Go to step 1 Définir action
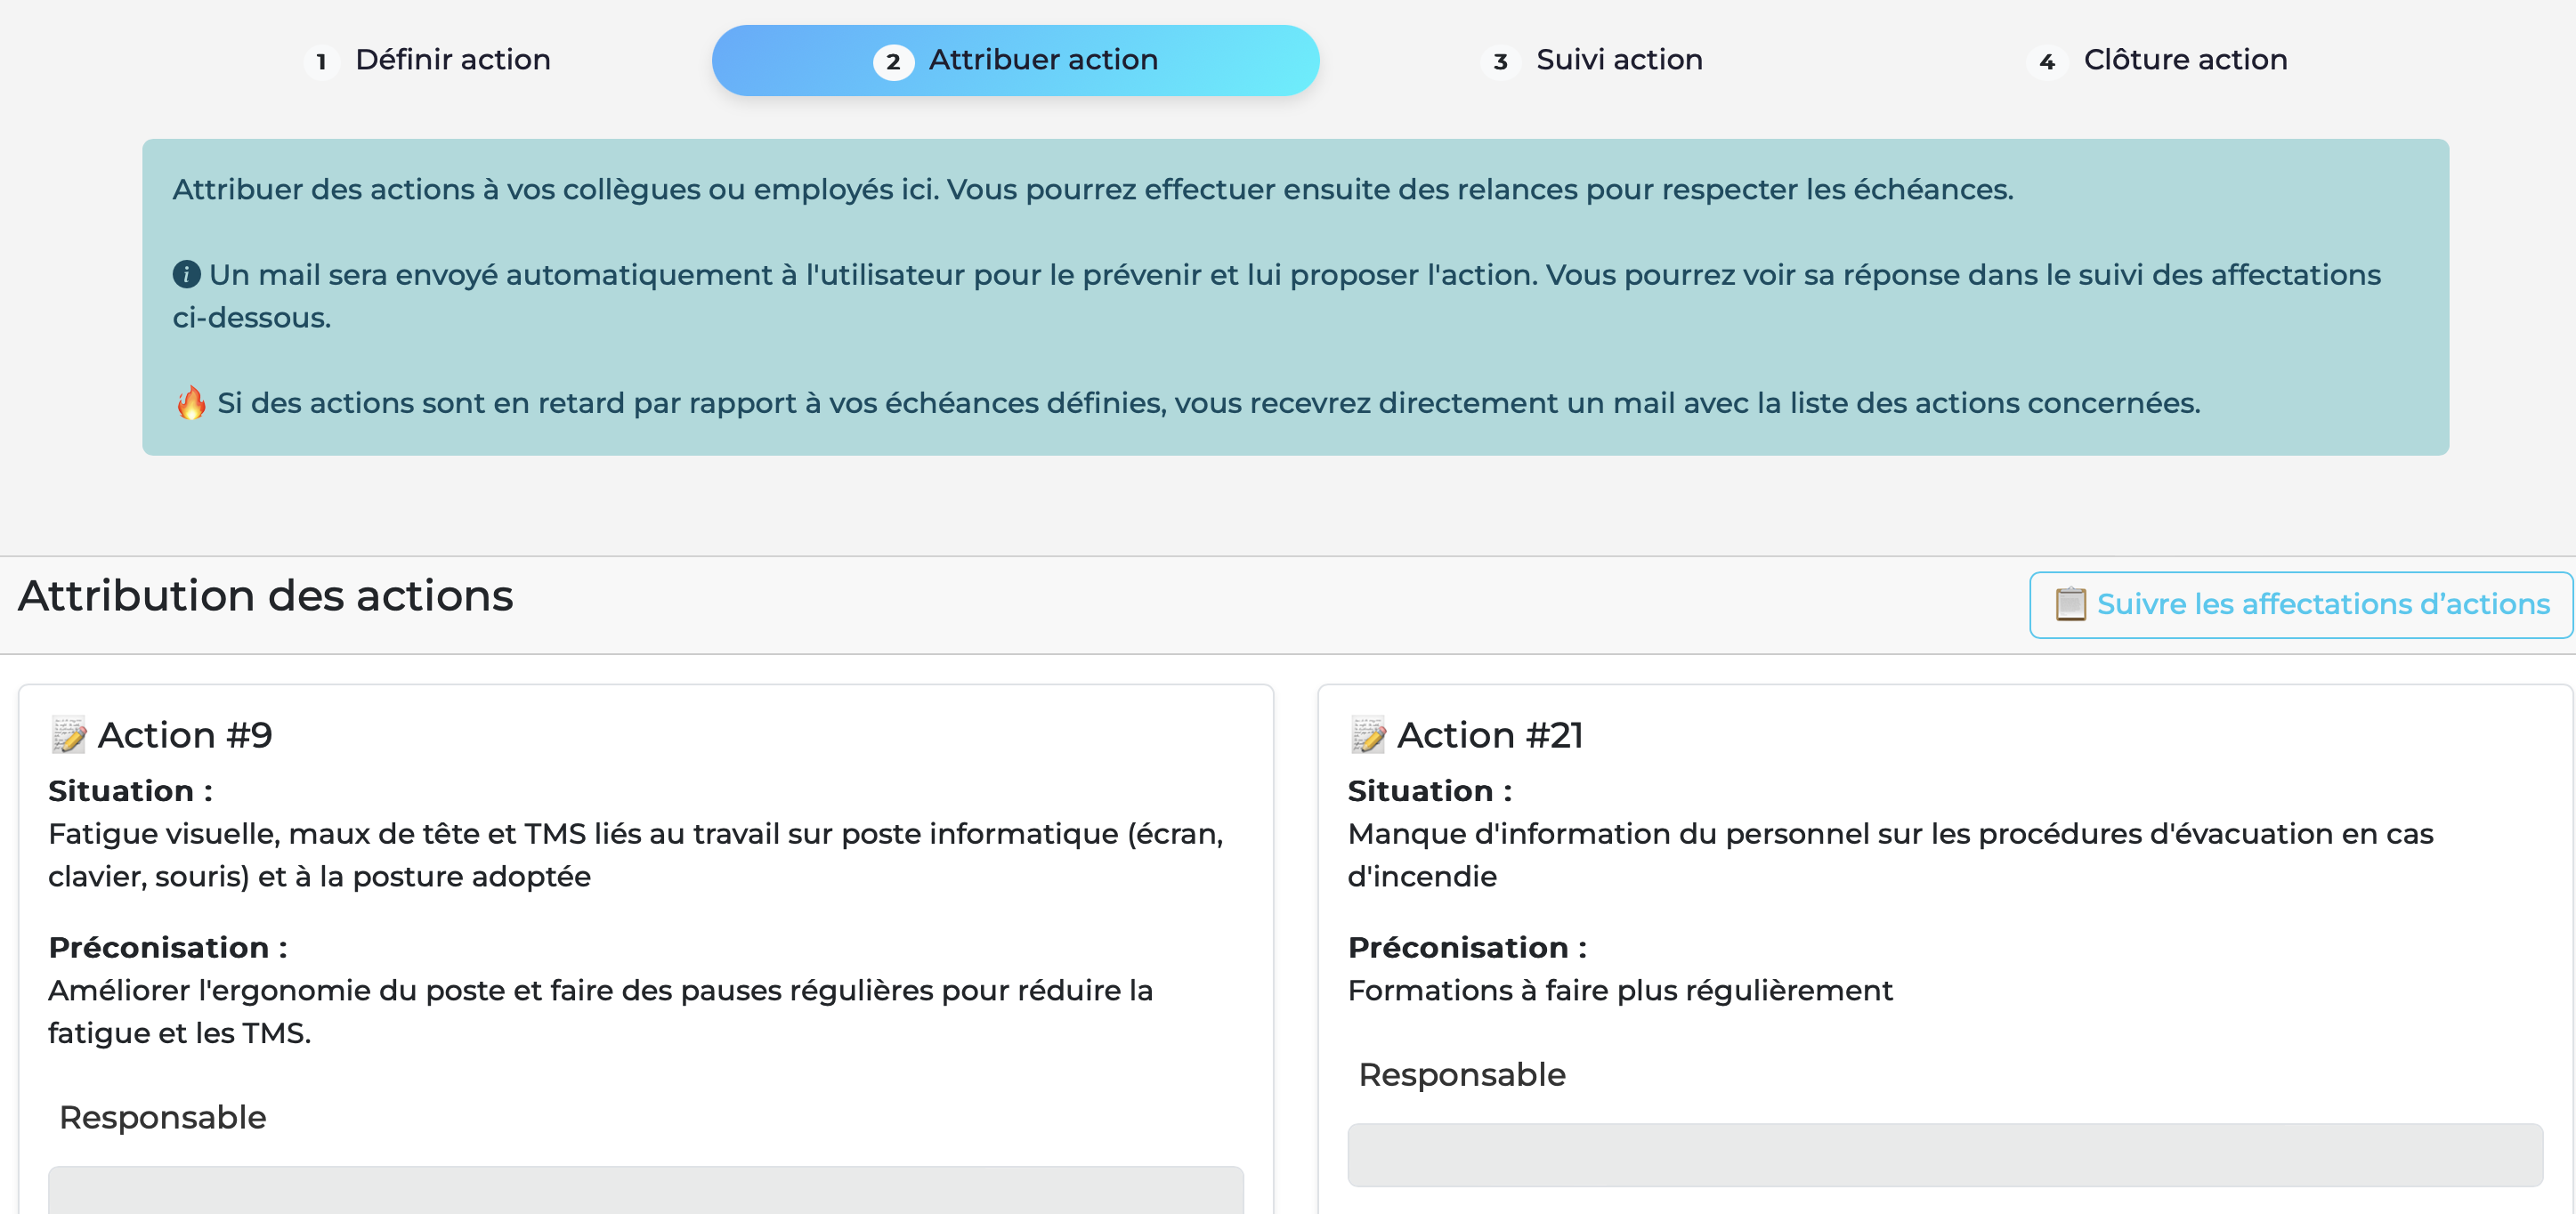2576x1214 pixels. tap(427, 60)
